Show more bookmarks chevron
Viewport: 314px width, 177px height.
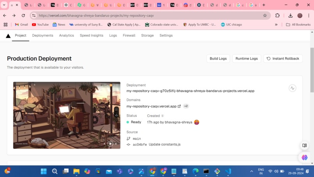click(x=276, y=25)
